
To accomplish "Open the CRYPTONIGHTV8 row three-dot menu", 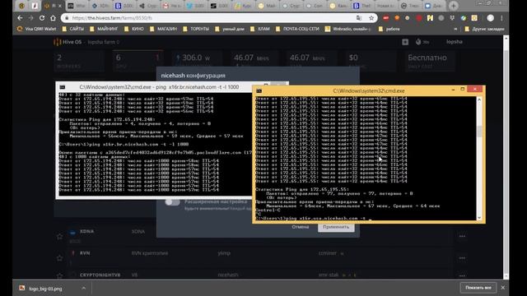I will tap(462, 275).
